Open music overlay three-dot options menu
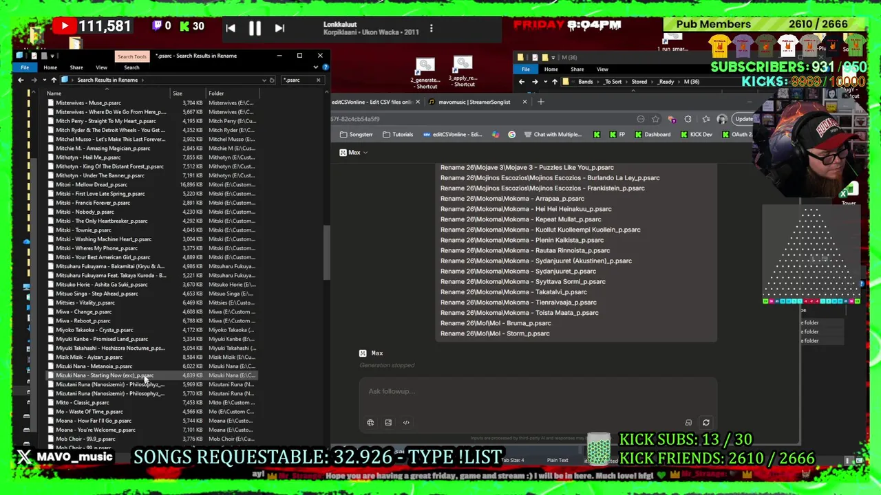The height and width of the screenshot is (495, 881). click(x=431, y=28)
